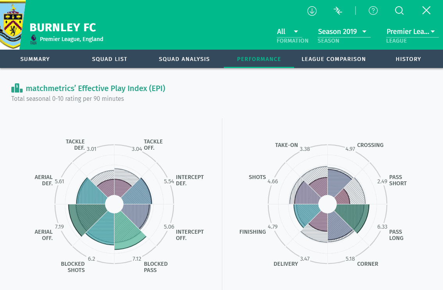
Task: Click the EPI podium icon
Action: [17, 88]
